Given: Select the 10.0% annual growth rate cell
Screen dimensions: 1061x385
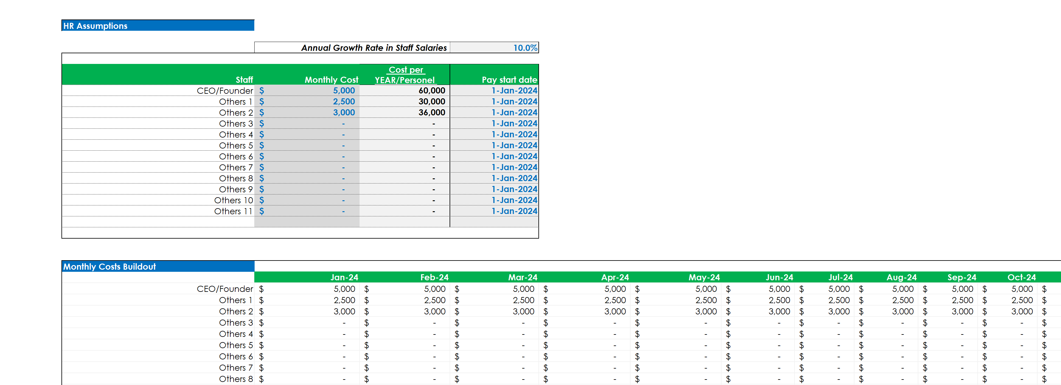Looking at the screenshot, I should click(494, 48).
